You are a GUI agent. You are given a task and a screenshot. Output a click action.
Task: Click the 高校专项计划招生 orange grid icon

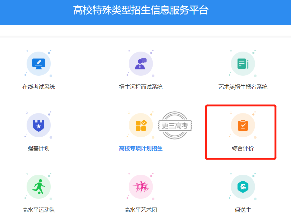(x=141, y=125)
